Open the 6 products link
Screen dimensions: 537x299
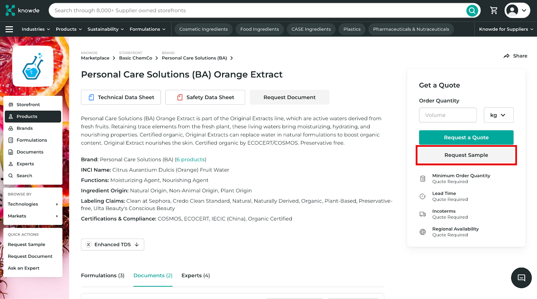(x=191, y=159)
